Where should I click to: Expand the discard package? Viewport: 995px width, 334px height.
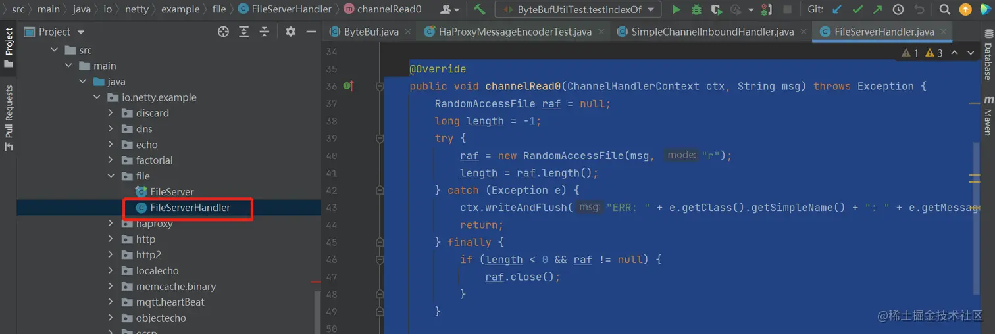[x=111, y=113]
